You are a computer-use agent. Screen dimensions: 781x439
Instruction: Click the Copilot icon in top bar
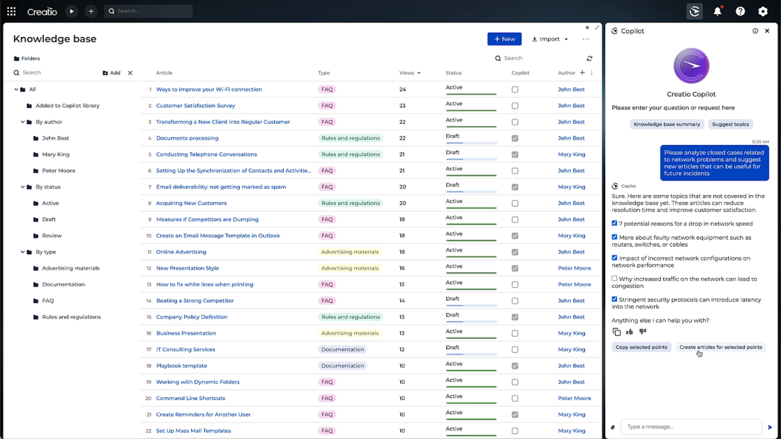[x=695, y=11]
